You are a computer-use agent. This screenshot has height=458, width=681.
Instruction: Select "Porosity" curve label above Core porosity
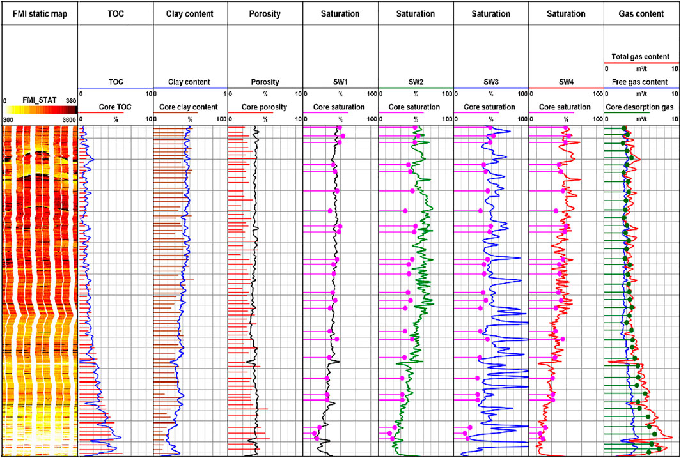coord(265,82)
